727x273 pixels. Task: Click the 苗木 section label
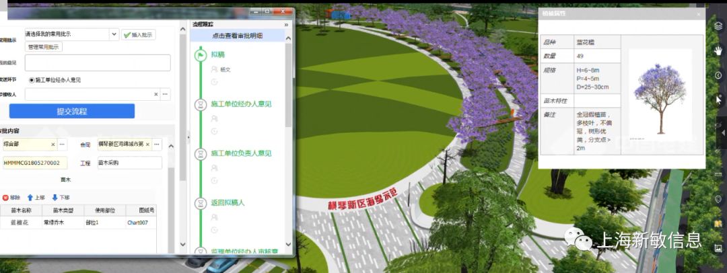click(65, 180)
